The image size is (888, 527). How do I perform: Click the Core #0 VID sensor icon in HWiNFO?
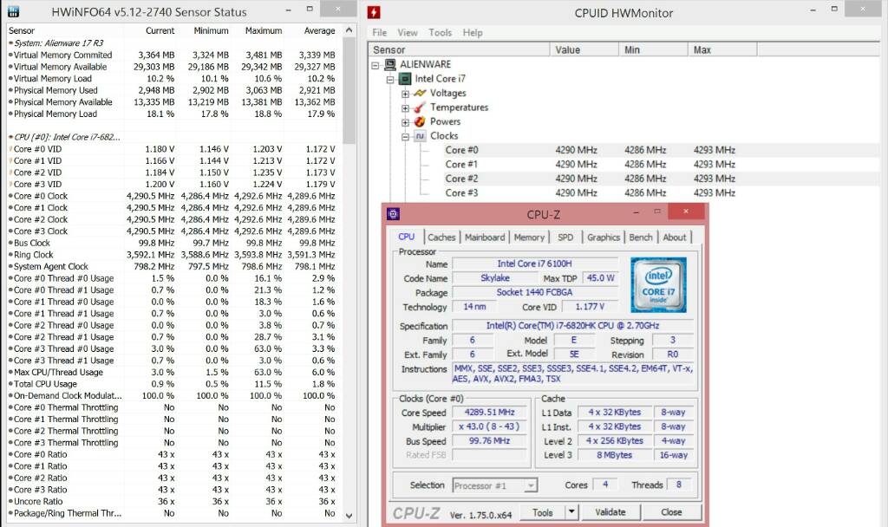click(10, 149)
